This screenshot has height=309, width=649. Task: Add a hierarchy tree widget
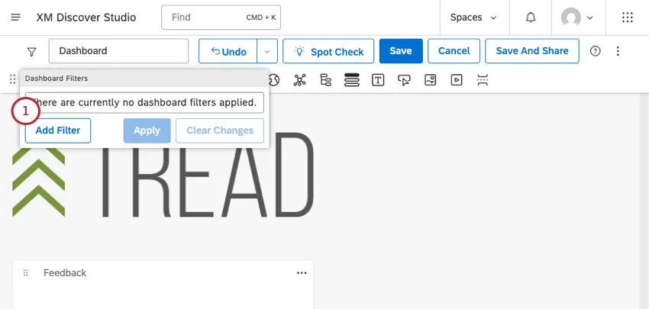[x=326, y=80]
